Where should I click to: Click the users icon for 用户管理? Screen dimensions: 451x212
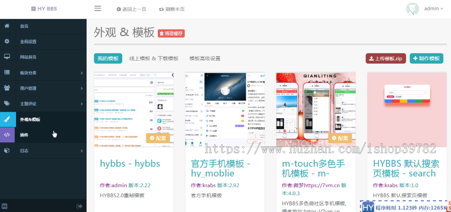[x=7, y=88]
